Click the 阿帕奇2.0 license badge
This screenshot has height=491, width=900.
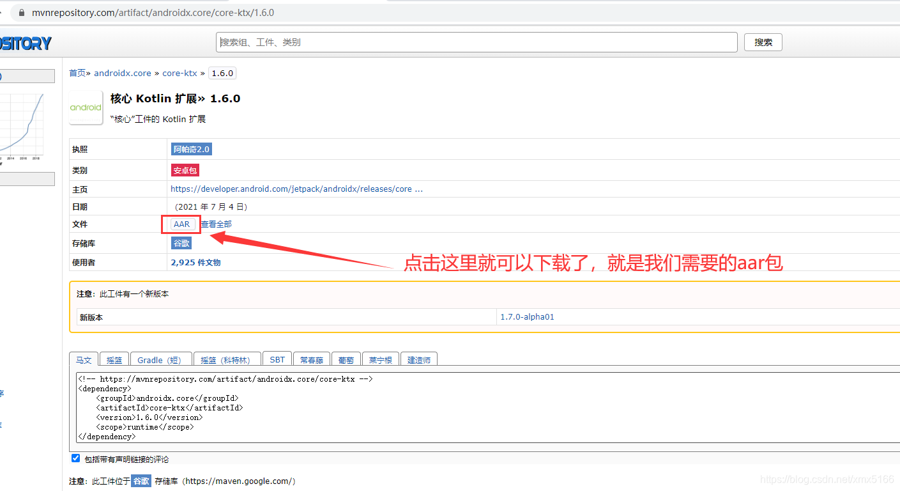[x=191, y=149]
